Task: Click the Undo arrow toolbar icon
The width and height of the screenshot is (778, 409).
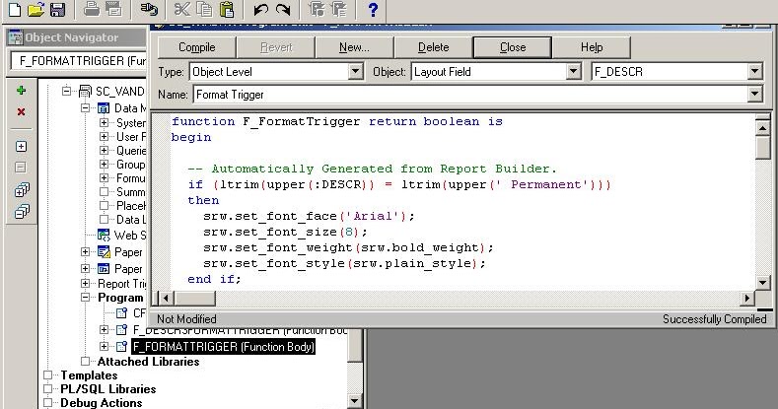Action: pyautogui.click(x=260, y=10)
